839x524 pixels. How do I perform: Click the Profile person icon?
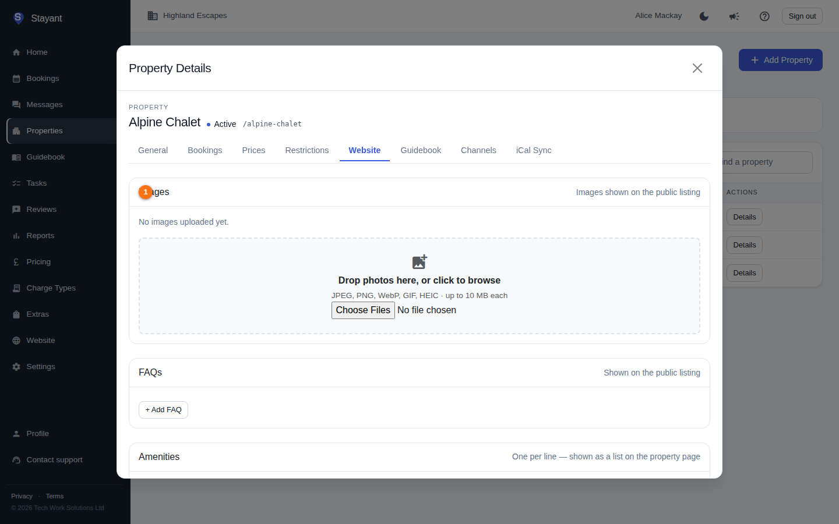[16, 434]
